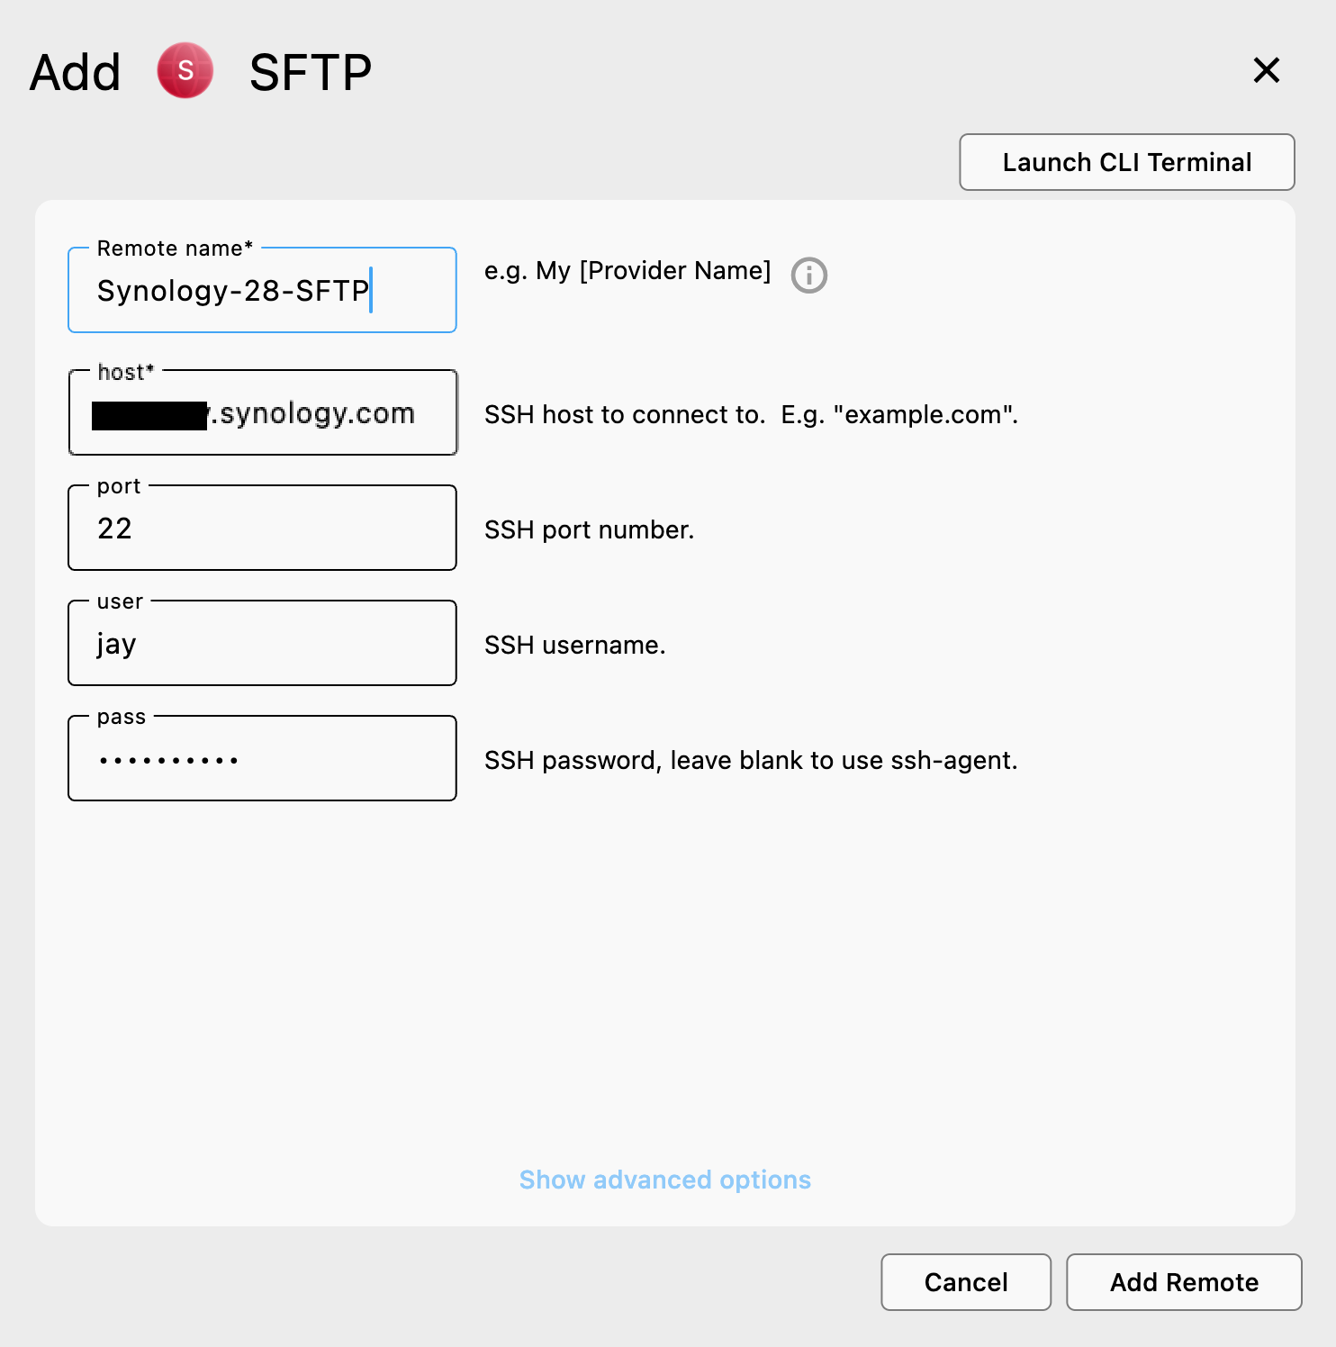Viewport: 1336px width, 1347px height.
Task: Click Add Remote to save the connection
Action: coord(1184,1282)
